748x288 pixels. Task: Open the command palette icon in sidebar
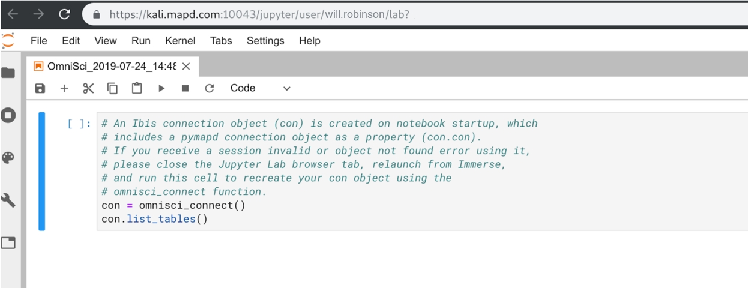[8, 158]
